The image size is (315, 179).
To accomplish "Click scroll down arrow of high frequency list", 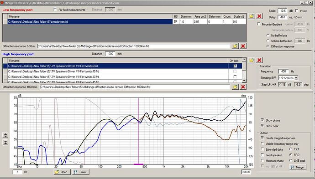I will click(244, 81).
